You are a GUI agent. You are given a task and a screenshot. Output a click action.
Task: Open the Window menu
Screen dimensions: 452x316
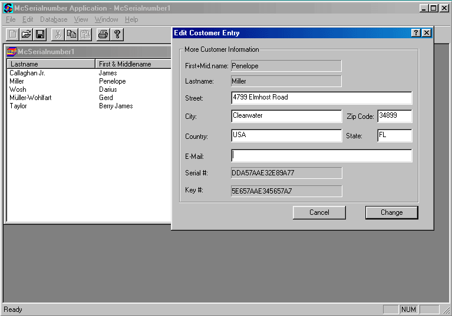point(106,19)
